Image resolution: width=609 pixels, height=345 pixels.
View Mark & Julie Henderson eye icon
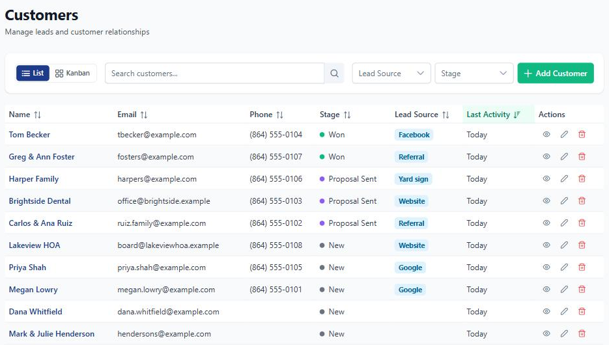(x=546, y=333)
